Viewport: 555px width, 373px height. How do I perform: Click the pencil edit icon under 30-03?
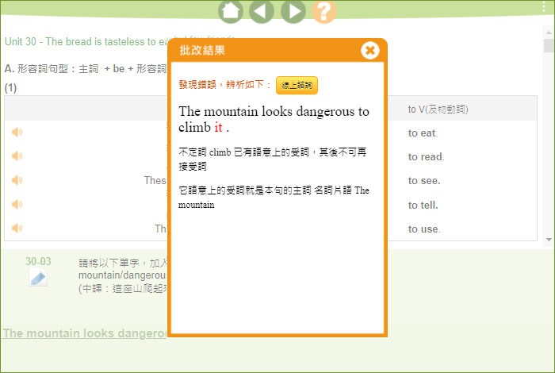tap(38, 277)
